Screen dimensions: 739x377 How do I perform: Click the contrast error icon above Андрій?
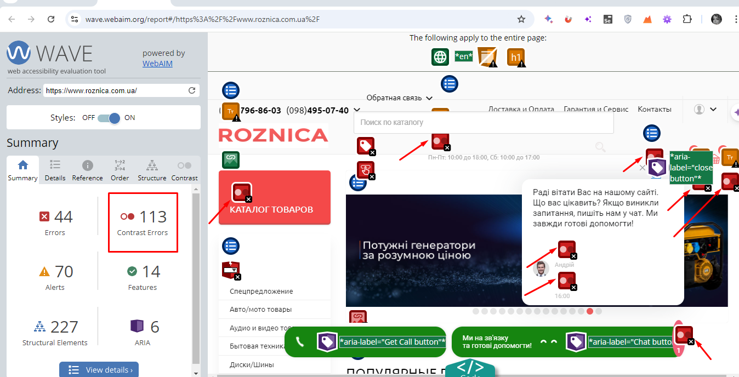coord(566,250)
